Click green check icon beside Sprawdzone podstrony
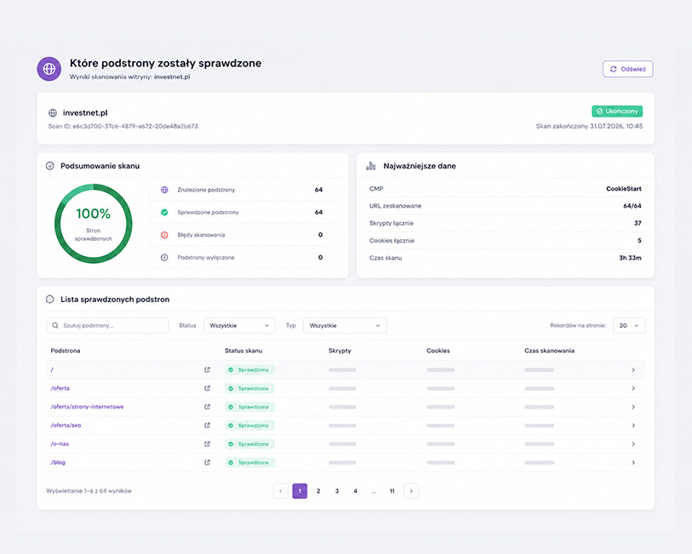This screenshot has width=692, height=554. pyautogui.click(x=164, y=212)
